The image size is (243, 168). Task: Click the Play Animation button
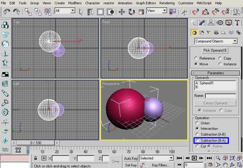(194, 158)
